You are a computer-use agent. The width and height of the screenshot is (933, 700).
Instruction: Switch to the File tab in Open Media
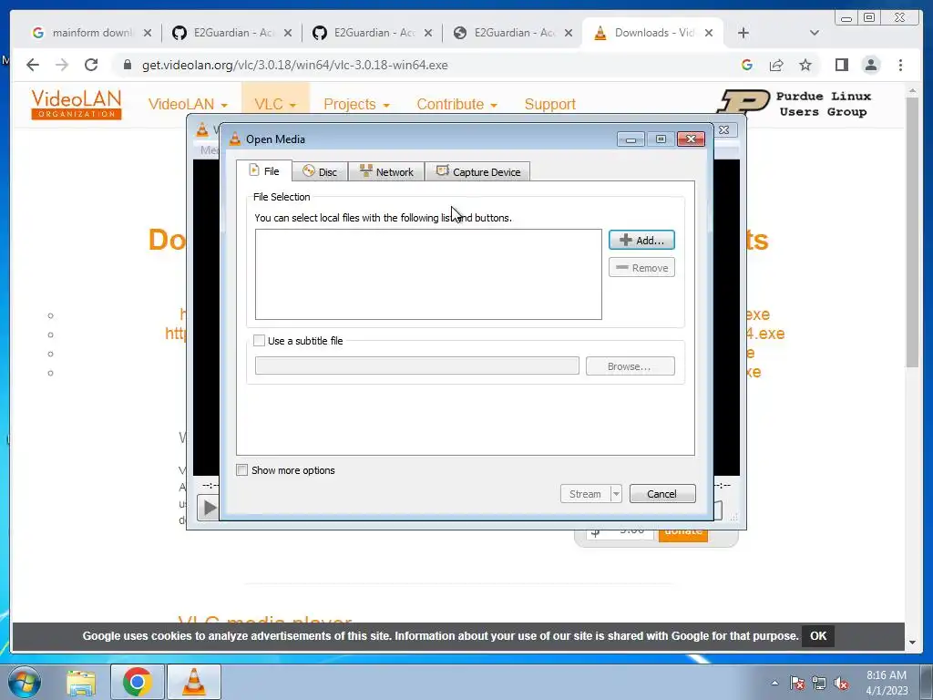264,170
